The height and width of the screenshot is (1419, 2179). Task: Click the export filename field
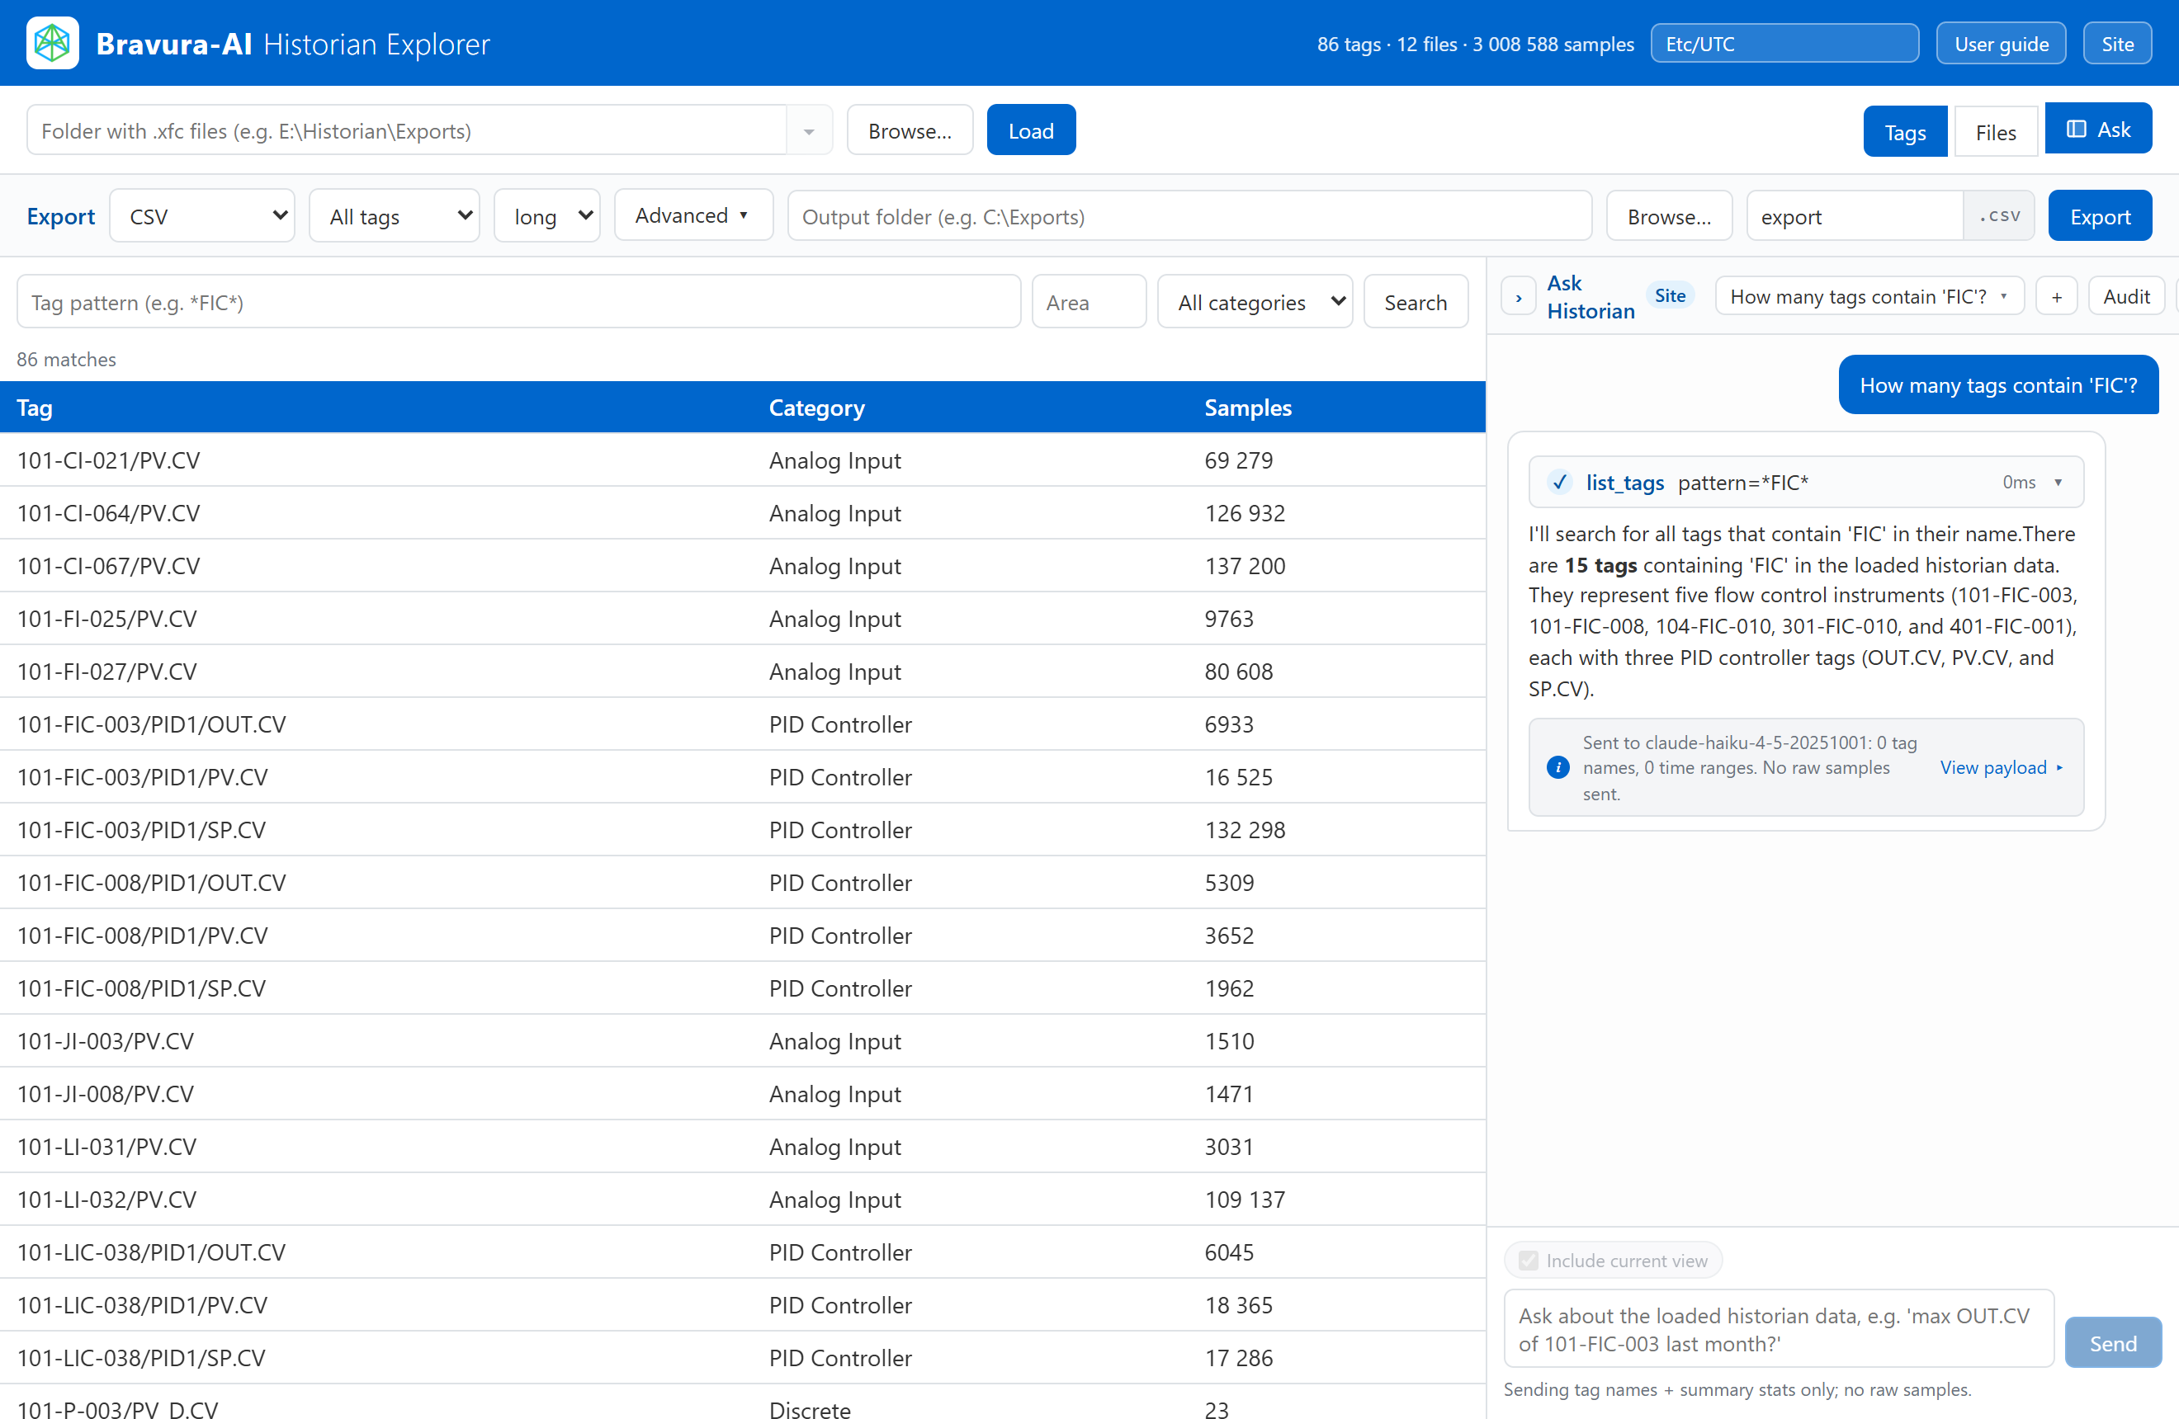pos(1854,216)
